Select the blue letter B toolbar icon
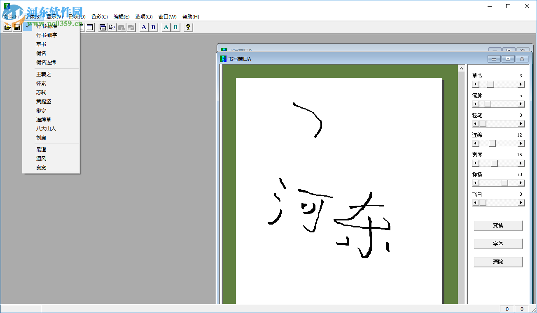Image resolution: width=537 pixels, height=313 pixels. click(x=153, y=27)
